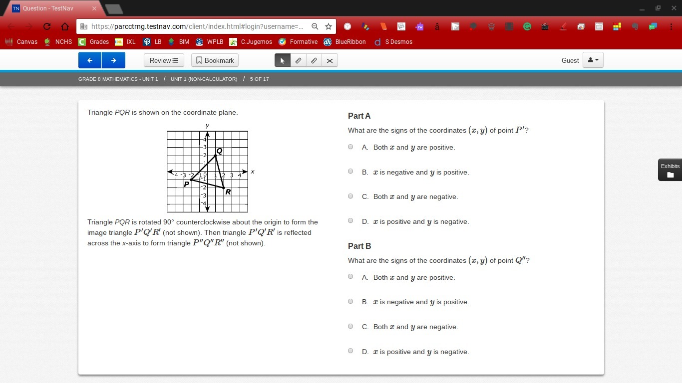Part A: choose B, x negative y positive
This screenshot has height=383, width=682.
click(x=350, y=172)
